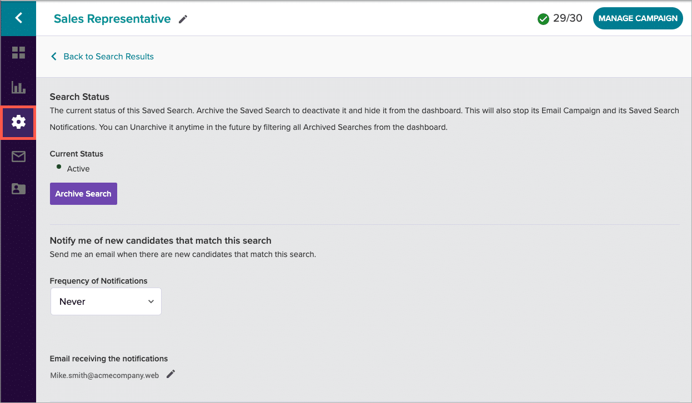
Task: Click the left chevron before Back to Search Results
Action: [54, 57]
